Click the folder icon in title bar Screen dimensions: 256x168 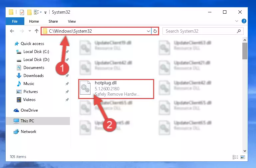[11, 12]
